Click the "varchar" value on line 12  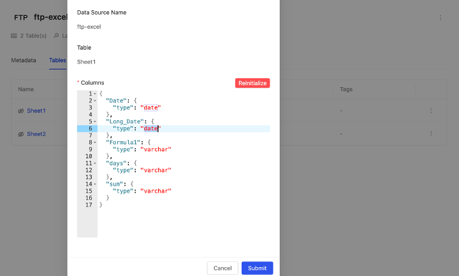click(156, 170)
